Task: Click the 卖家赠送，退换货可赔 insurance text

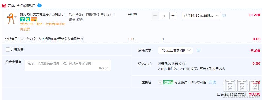Action: (191, 82)
